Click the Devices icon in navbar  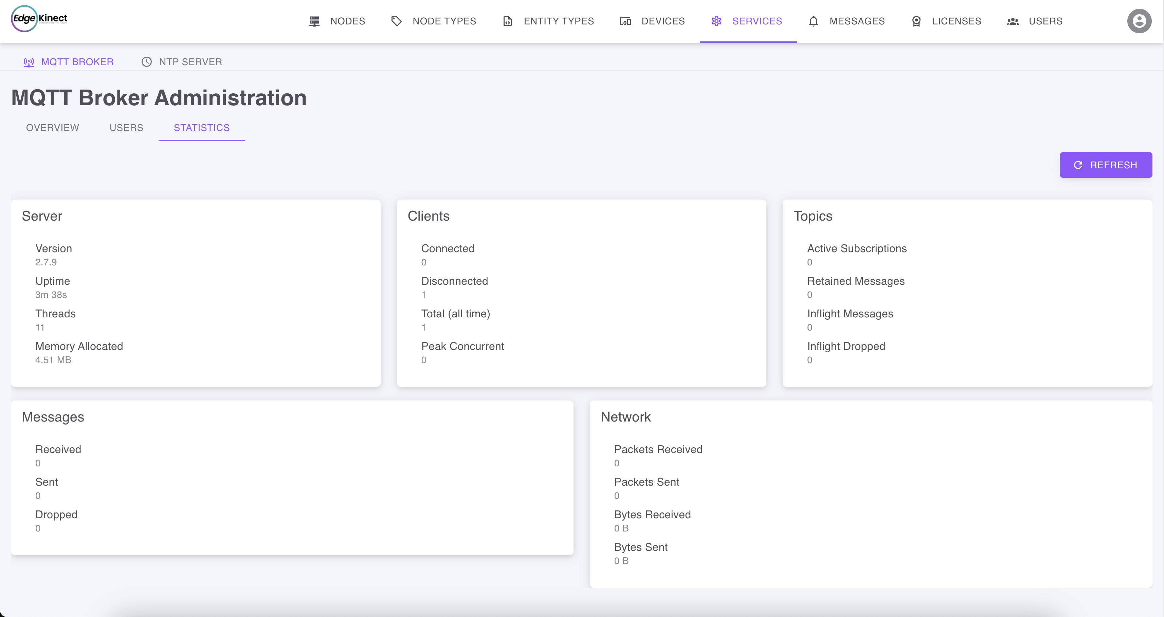click(625, 21)
